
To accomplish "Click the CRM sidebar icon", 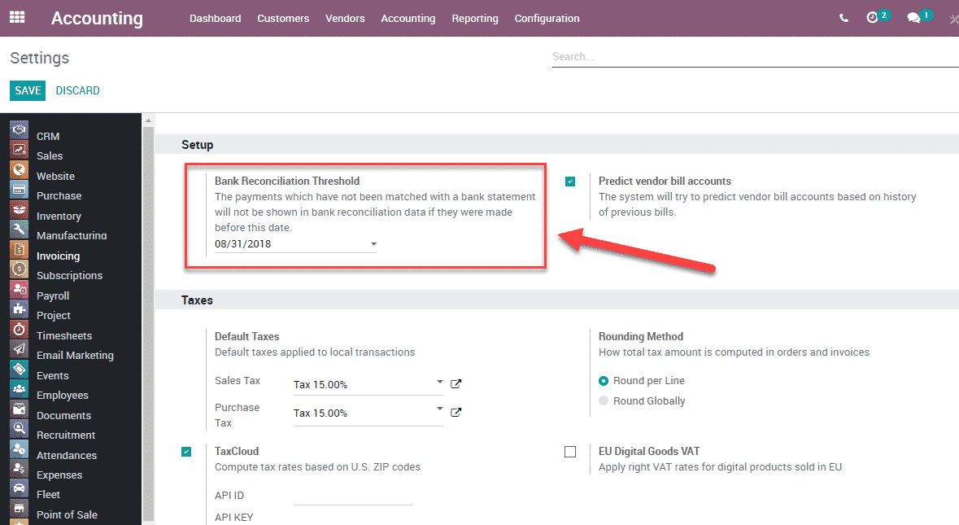I will click(x=20, y=129).
